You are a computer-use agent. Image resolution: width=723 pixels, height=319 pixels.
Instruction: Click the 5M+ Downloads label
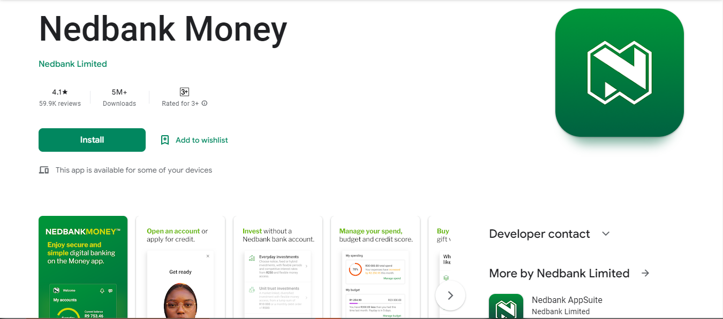119,104
